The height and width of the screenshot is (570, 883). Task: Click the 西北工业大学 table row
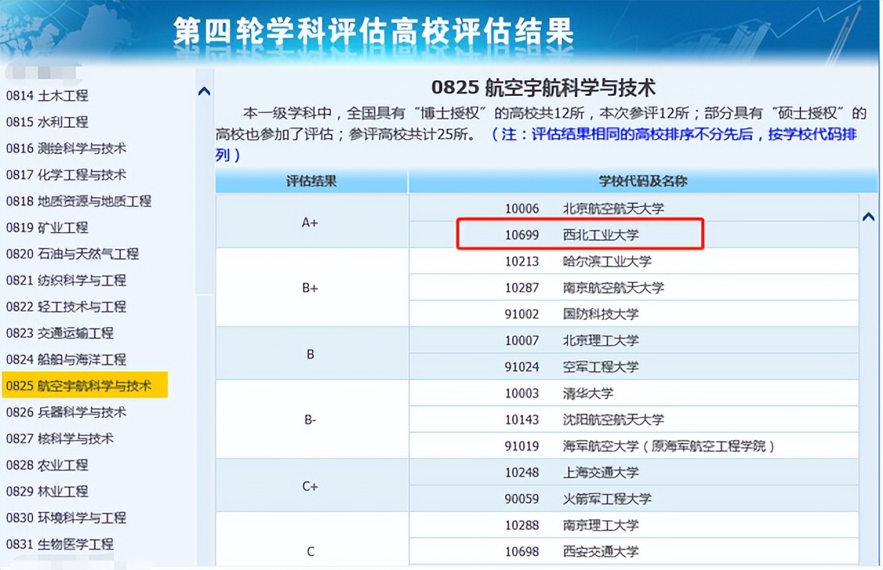pyautogui.click(x=634, y=235)
